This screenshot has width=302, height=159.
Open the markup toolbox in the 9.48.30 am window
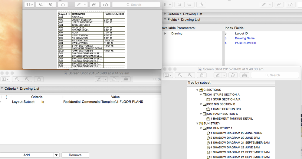pyautogui.click(x=245, y=75)
